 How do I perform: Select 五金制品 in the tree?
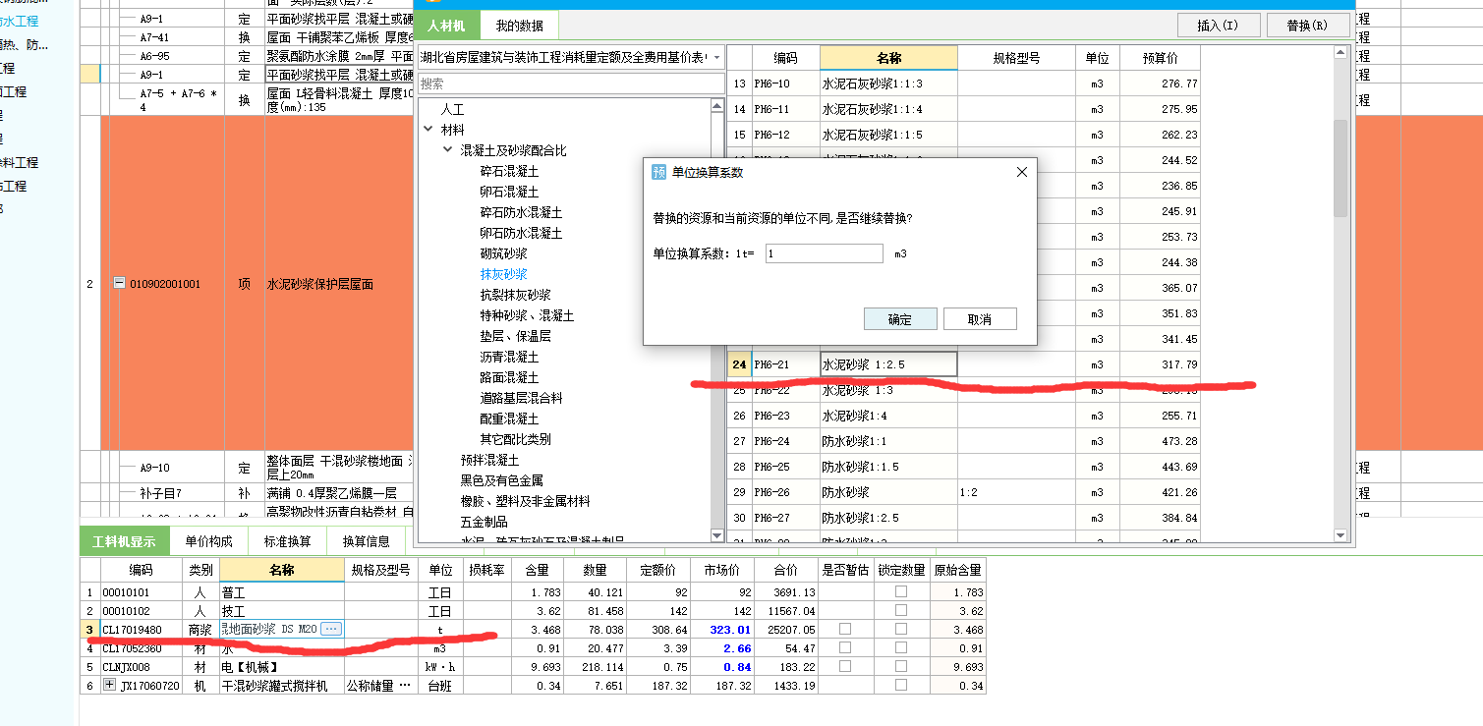click(484, 522)
